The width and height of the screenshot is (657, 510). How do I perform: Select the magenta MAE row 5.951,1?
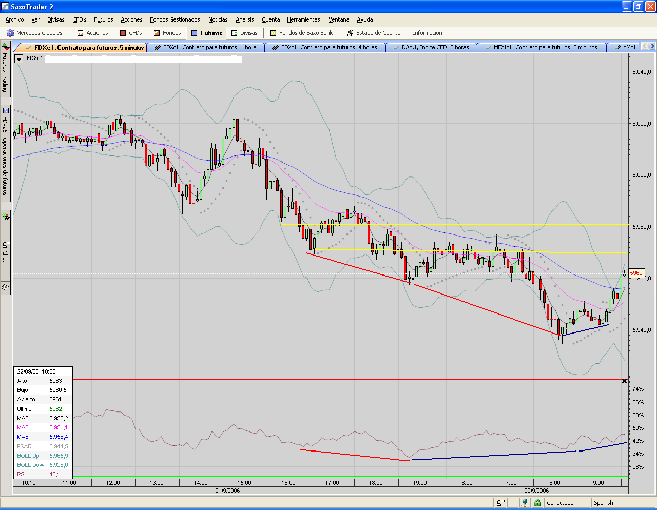click(x=43, y=427)
